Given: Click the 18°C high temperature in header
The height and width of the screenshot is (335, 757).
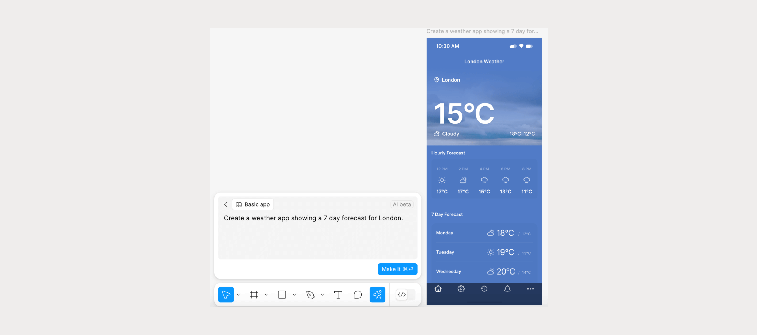Looking at the screenshot, I should click(x=515, y=134).
